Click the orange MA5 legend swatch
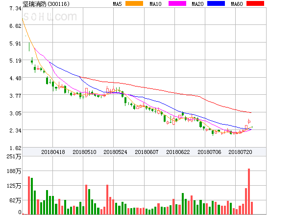 coord(134,3)
